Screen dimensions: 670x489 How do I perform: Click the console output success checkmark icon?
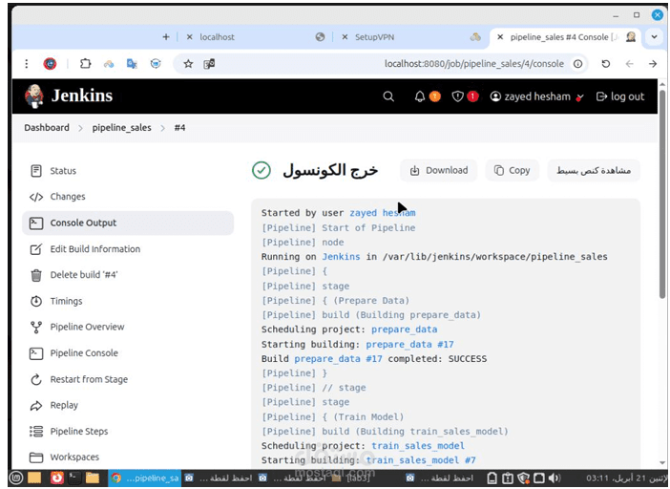click(262, 171)
